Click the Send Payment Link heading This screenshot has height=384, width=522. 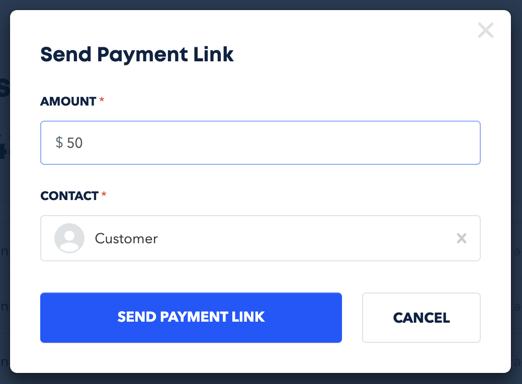[x=137, y=54]
